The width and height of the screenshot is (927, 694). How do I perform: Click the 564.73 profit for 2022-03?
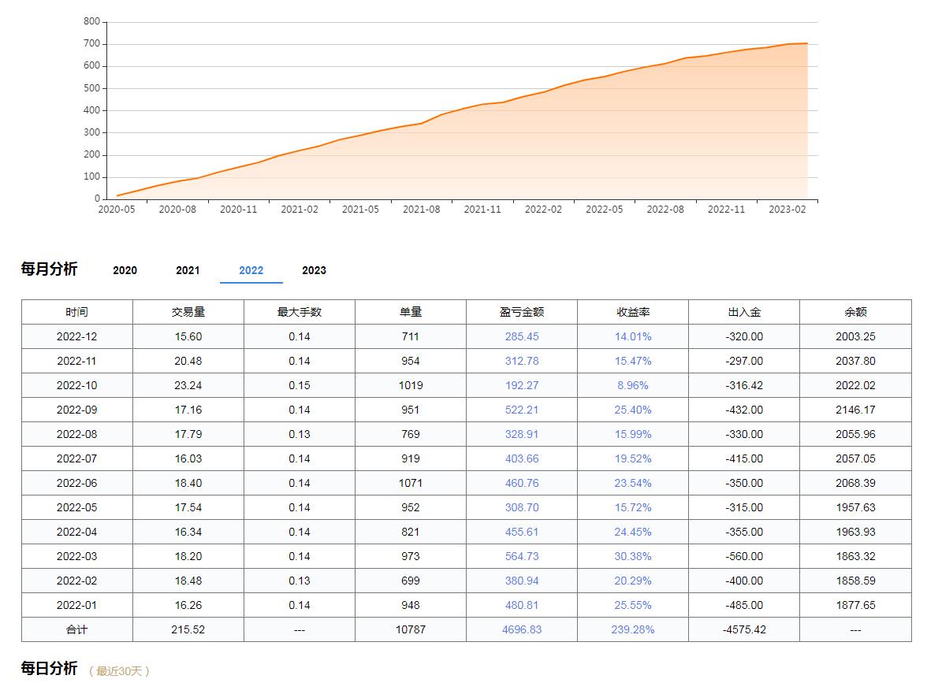pyautogui.click(x=522, y=556)
